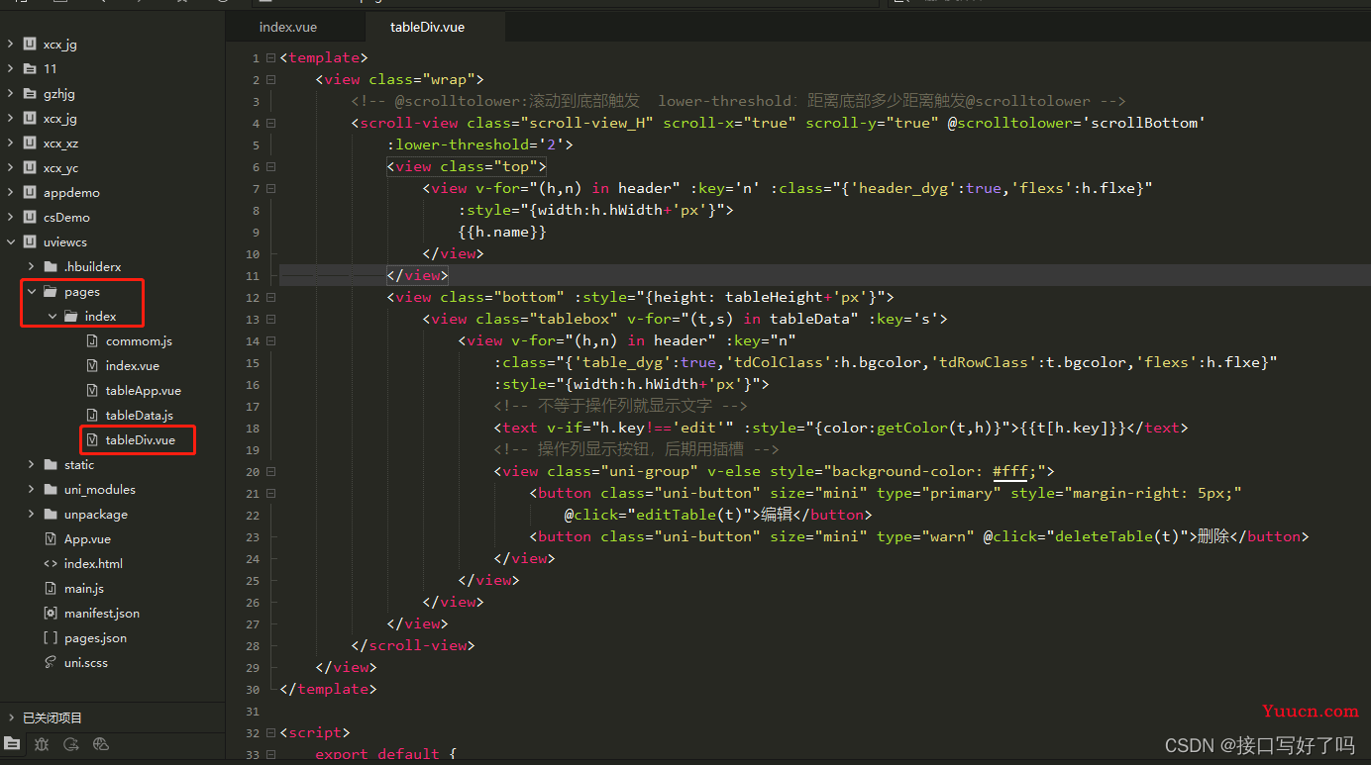Viewport: 1371px width, 765px height.
Task: Click the #fff color value on line 20
Action: pos(1010,472)
